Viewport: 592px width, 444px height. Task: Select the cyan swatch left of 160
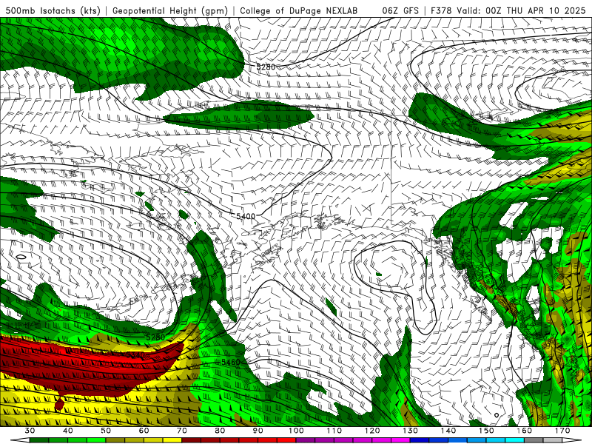pyautogui.click(x=515, y=440)
